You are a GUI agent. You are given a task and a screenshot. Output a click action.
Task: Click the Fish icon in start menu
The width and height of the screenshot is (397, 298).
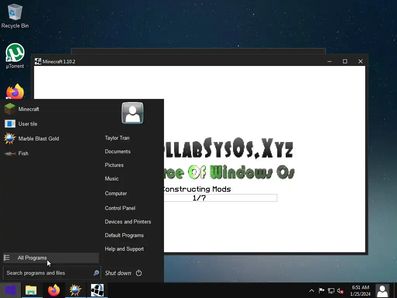10,154
